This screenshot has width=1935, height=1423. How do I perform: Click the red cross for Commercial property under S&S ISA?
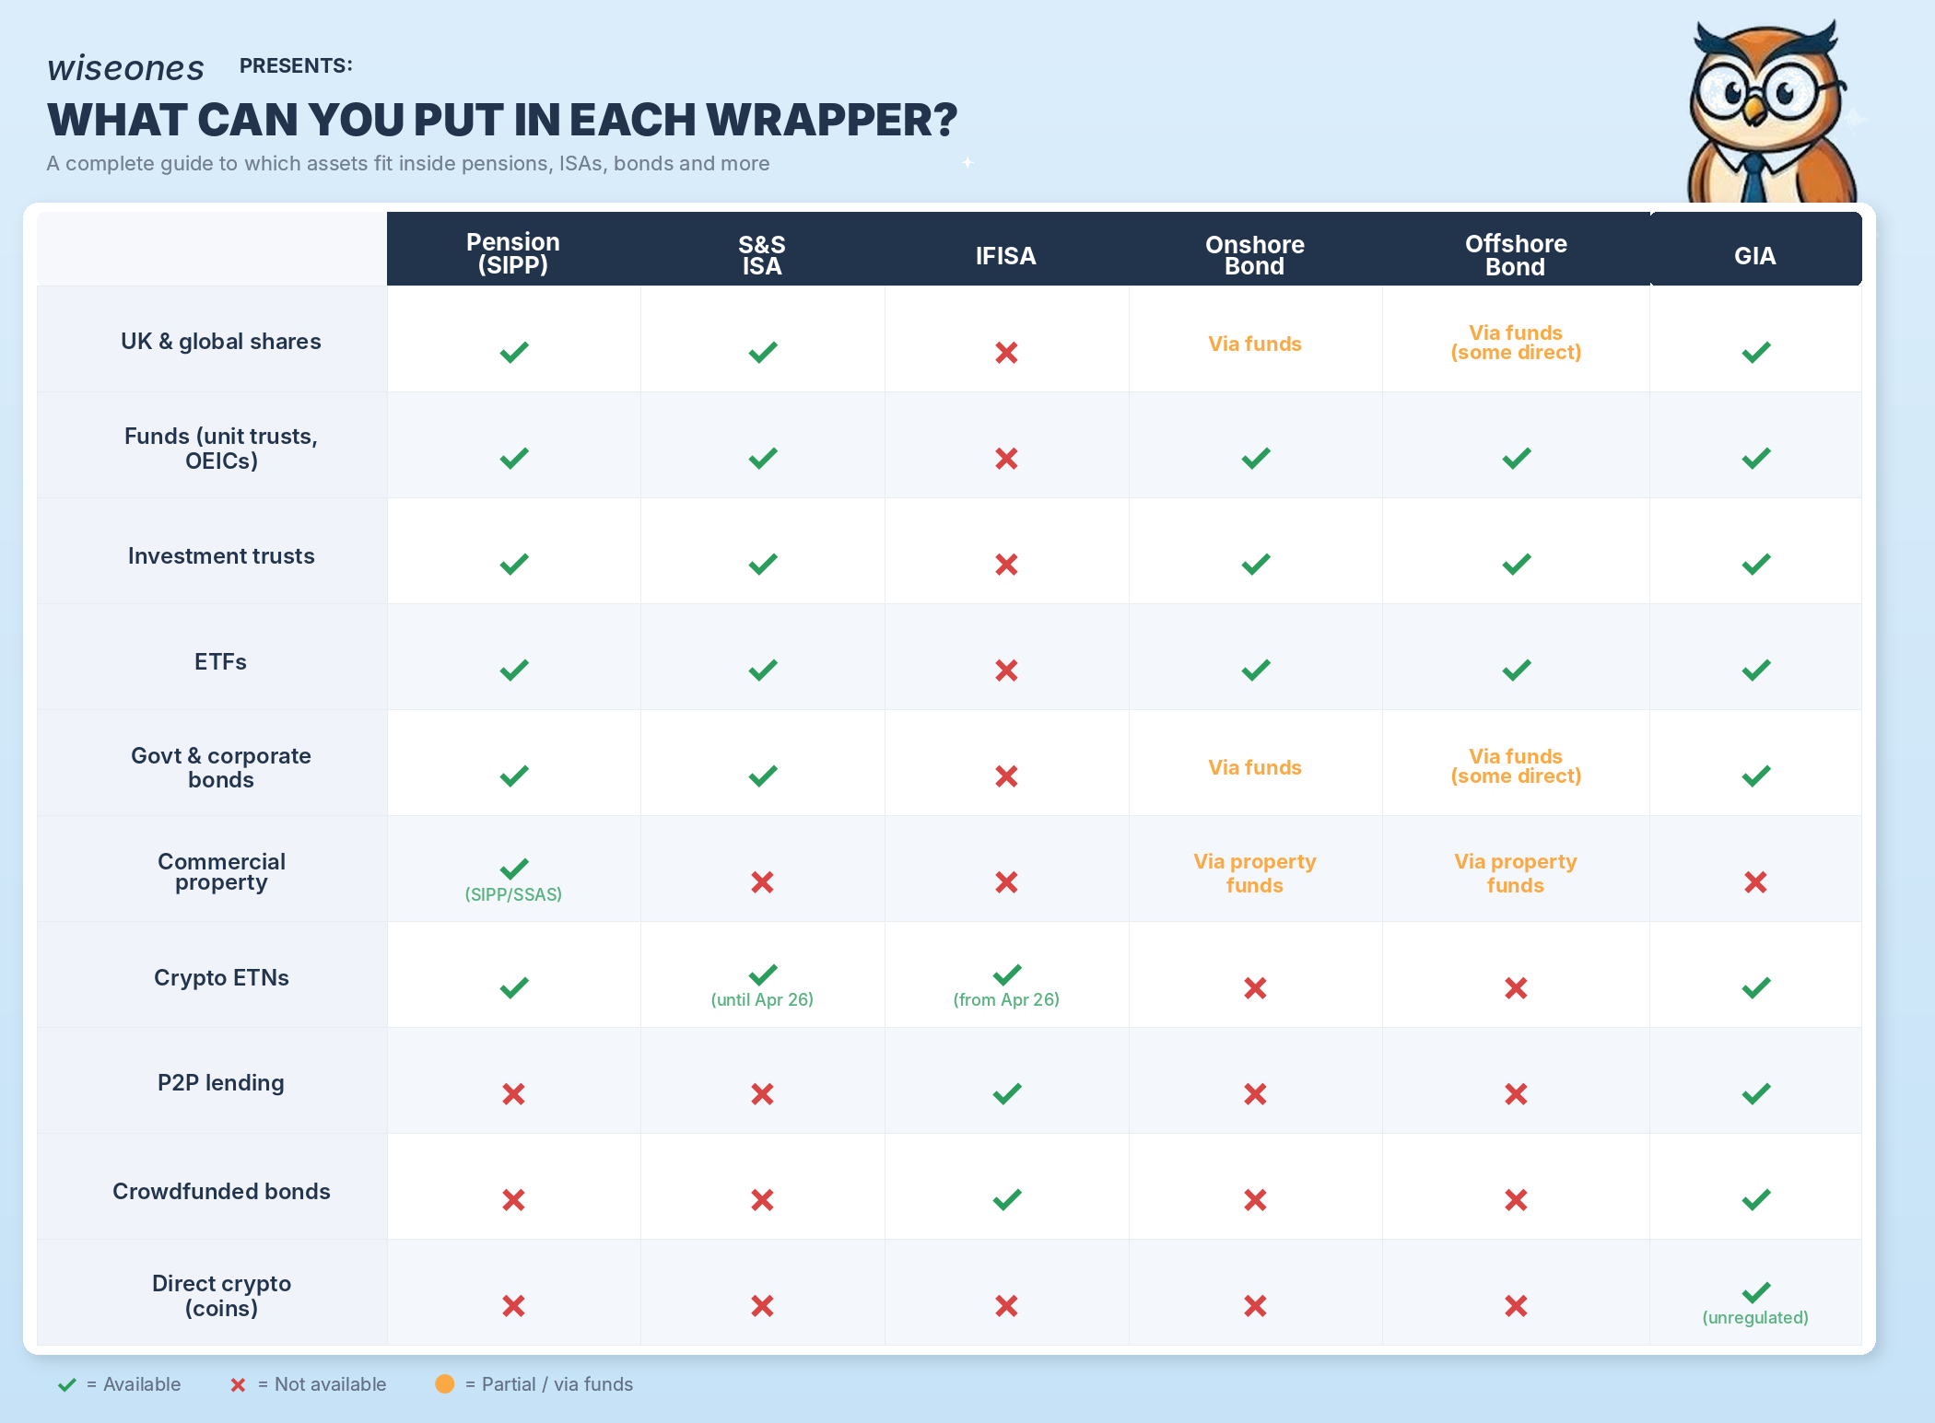[762, 882]
